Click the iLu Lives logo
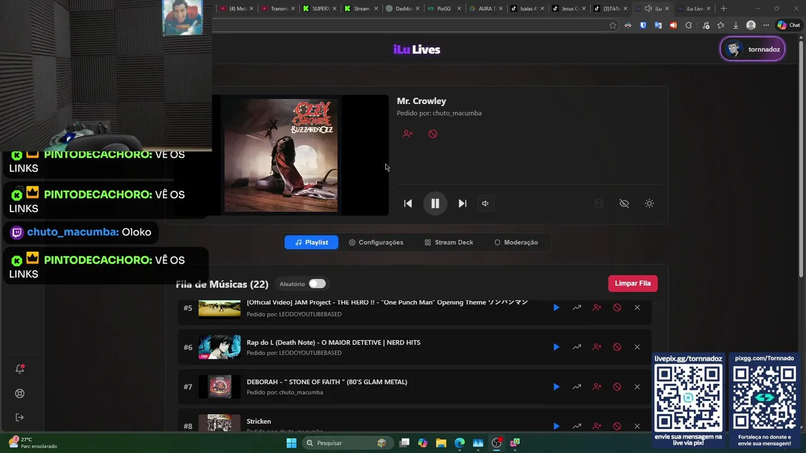 click(417, 50)
